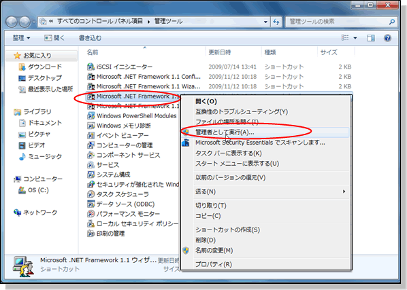
Task: Click the 開く toolbar button
Action: (54, 38)
